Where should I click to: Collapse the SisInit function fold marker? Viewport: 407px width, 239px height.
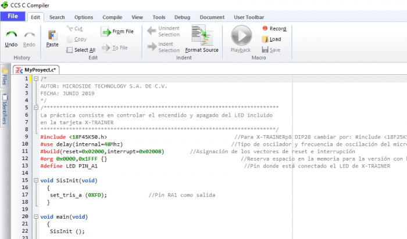[x=35, y=180]
